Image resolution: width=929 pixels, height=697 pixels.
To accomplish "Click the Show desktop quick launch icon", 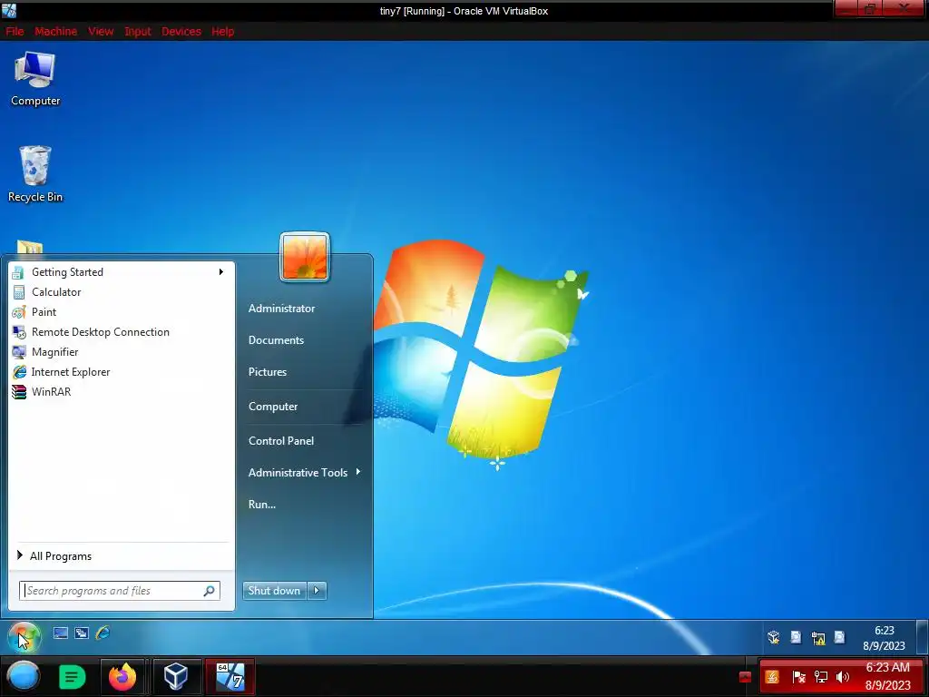I will (61, 633).
